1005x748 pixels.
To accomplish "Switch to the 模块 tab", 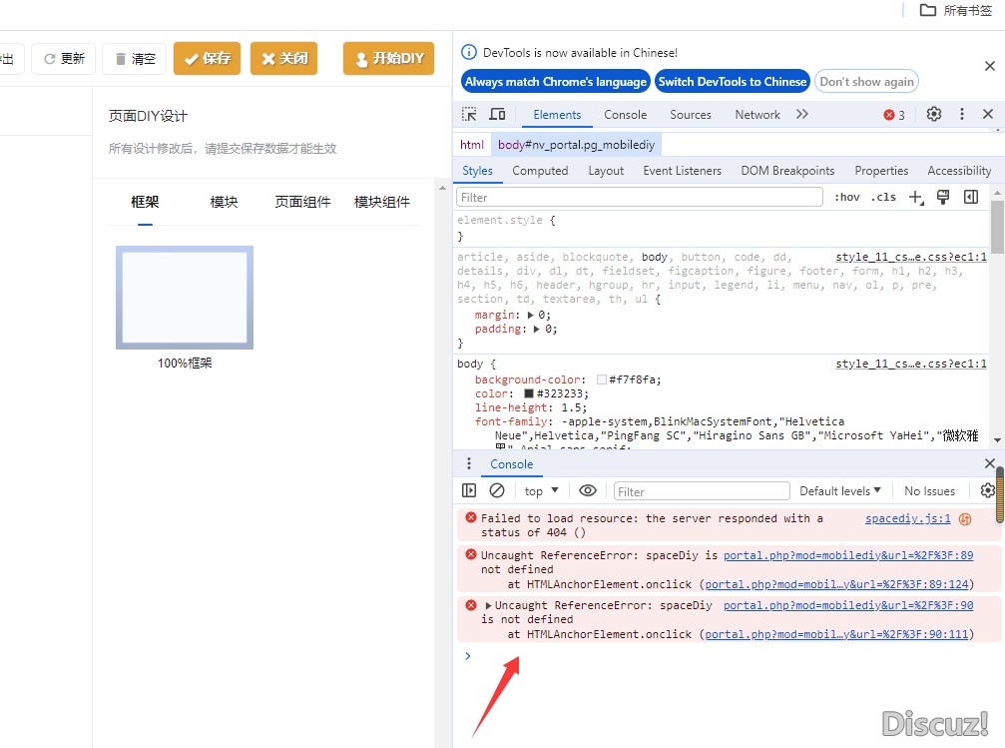I will click(x=224, y=202).
